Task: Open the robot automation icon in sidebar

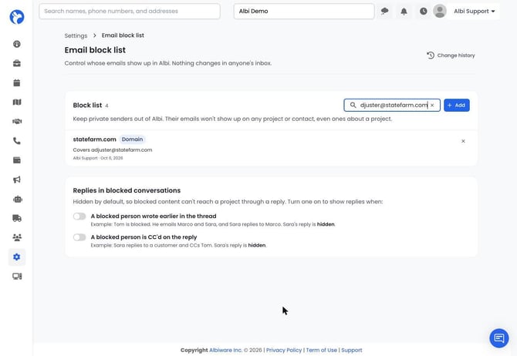Action: pyautogui.click(x=18, y=200)
